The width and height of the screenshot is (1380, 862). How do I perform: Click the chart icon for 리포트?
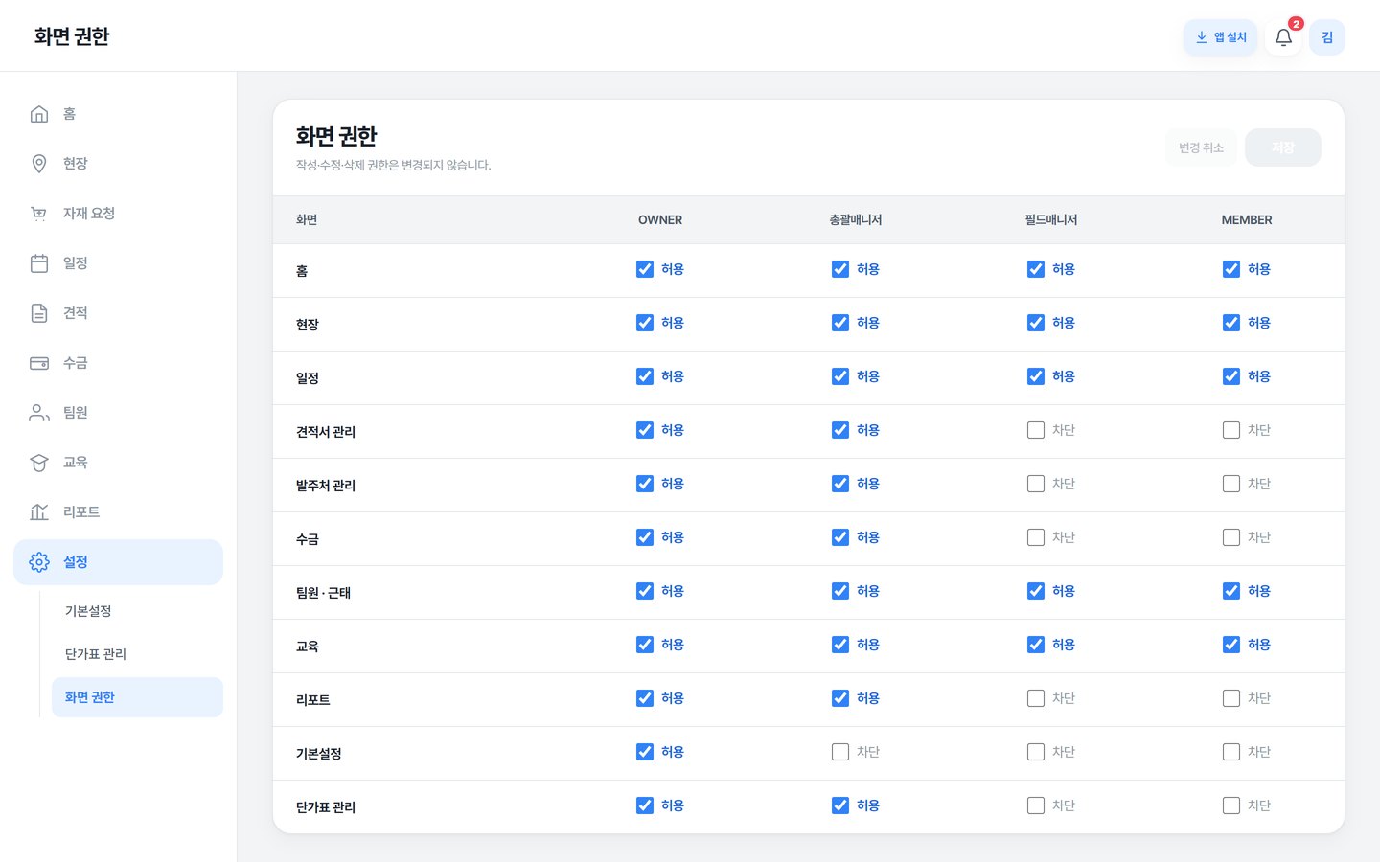click(39, 512)
